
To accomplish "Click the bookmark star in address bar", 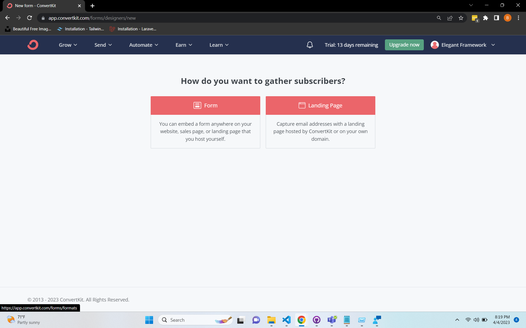I will pyautogui.click(x=461, y=18).
